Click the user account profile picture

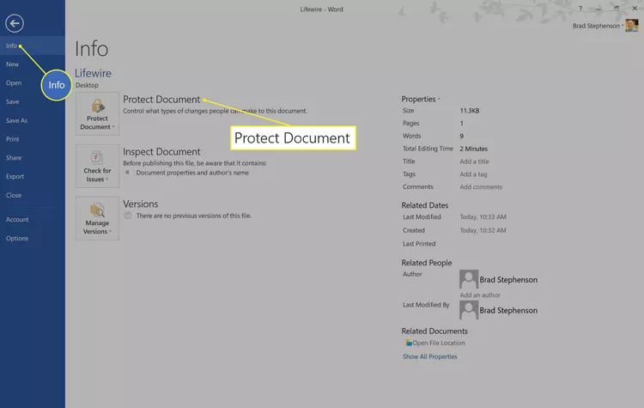pyautogui.click(x=632, y=26)
